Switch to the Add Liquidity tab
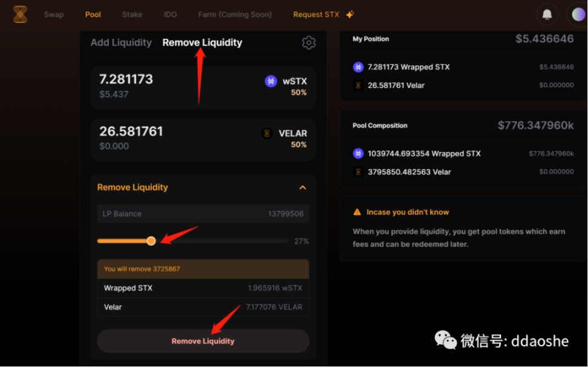The image size is (588, 367). click(x=121, y=42)
